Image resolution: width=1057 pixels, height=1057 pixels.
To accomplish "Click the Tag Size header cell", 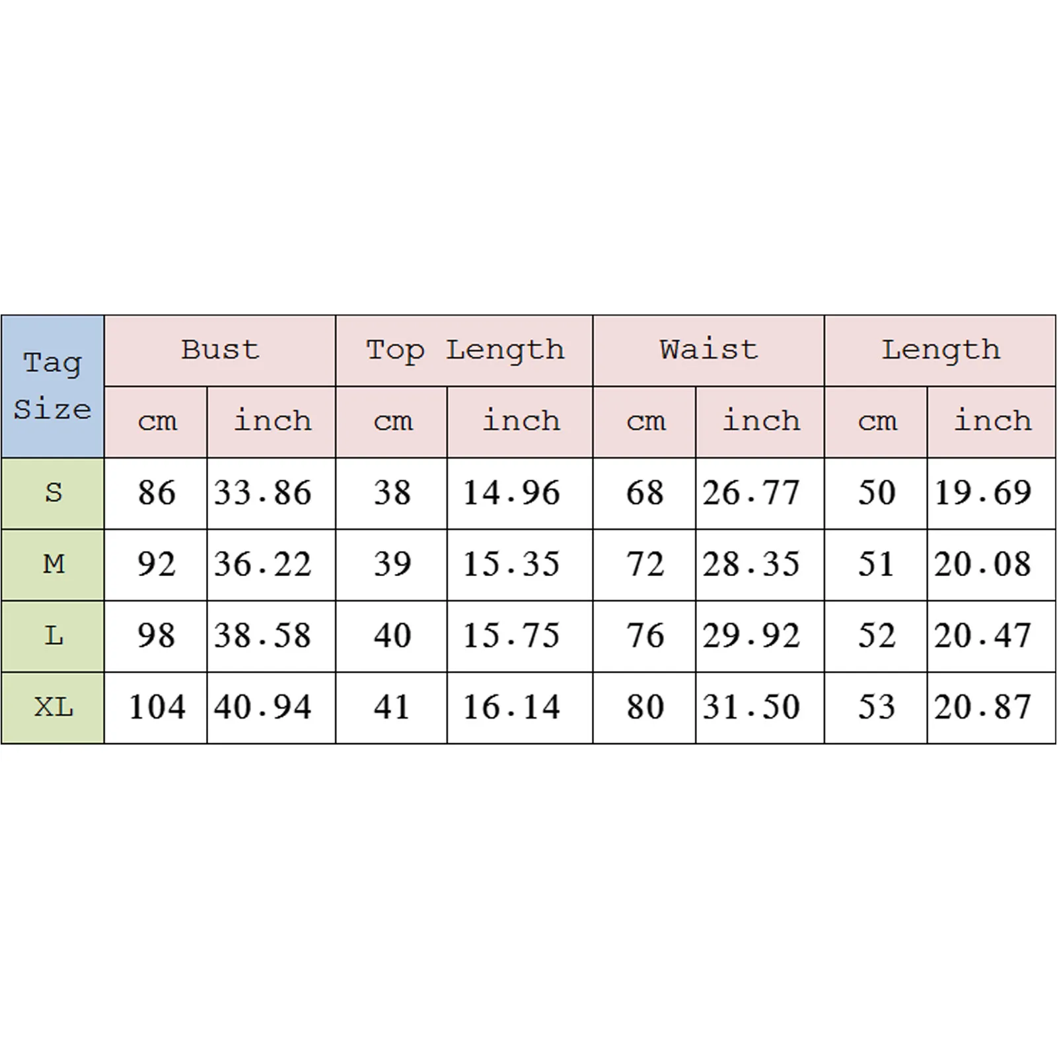I will [x=52, y=386].
